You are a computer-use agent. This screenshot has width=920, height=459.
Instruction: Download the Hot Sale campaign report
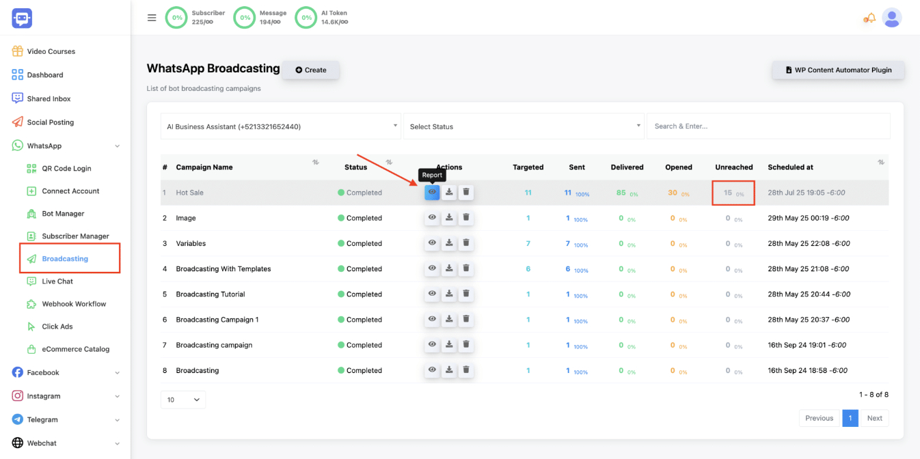click(449, 193)
